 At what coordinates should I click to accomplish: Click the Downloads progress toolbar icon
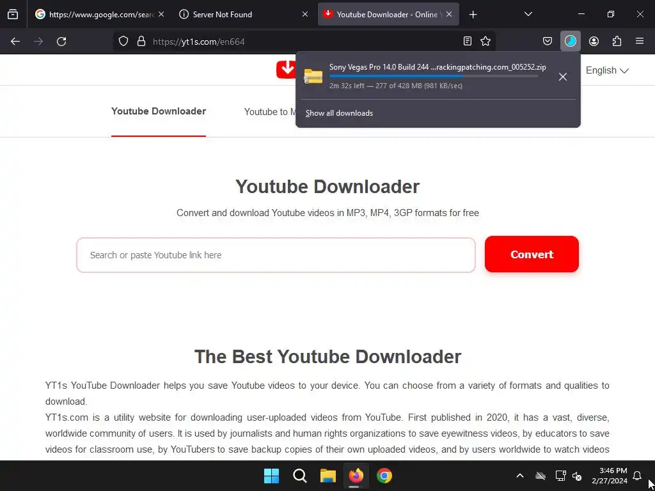(x=570, y=42)
